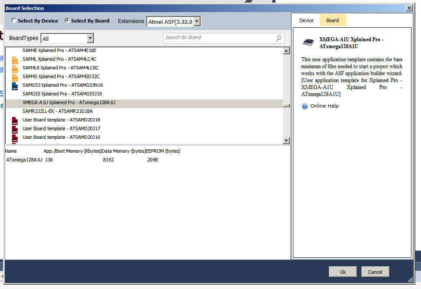Click the SAM4L8 Xplained Pro file icon

point(15,69)
